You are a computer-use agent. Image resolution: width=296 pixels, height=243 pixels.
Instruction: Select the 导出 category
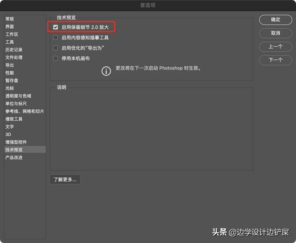(x=25, y=65)
